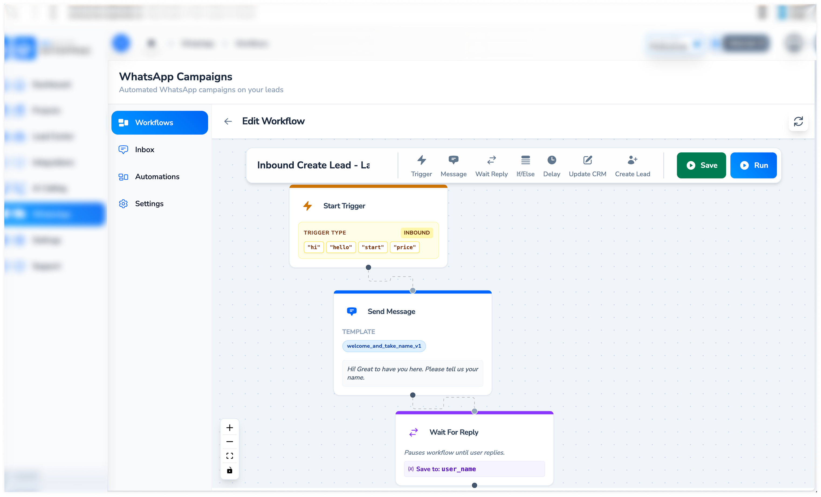This screenshot has height=497, width=821.
Task: Insert an If/Else condition node
Action: (x=525, y=166)
